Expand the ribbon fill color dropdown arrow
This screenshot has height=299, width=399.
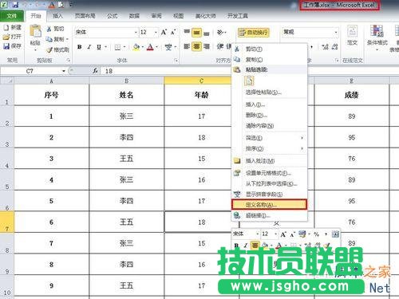tap(143, 47)
